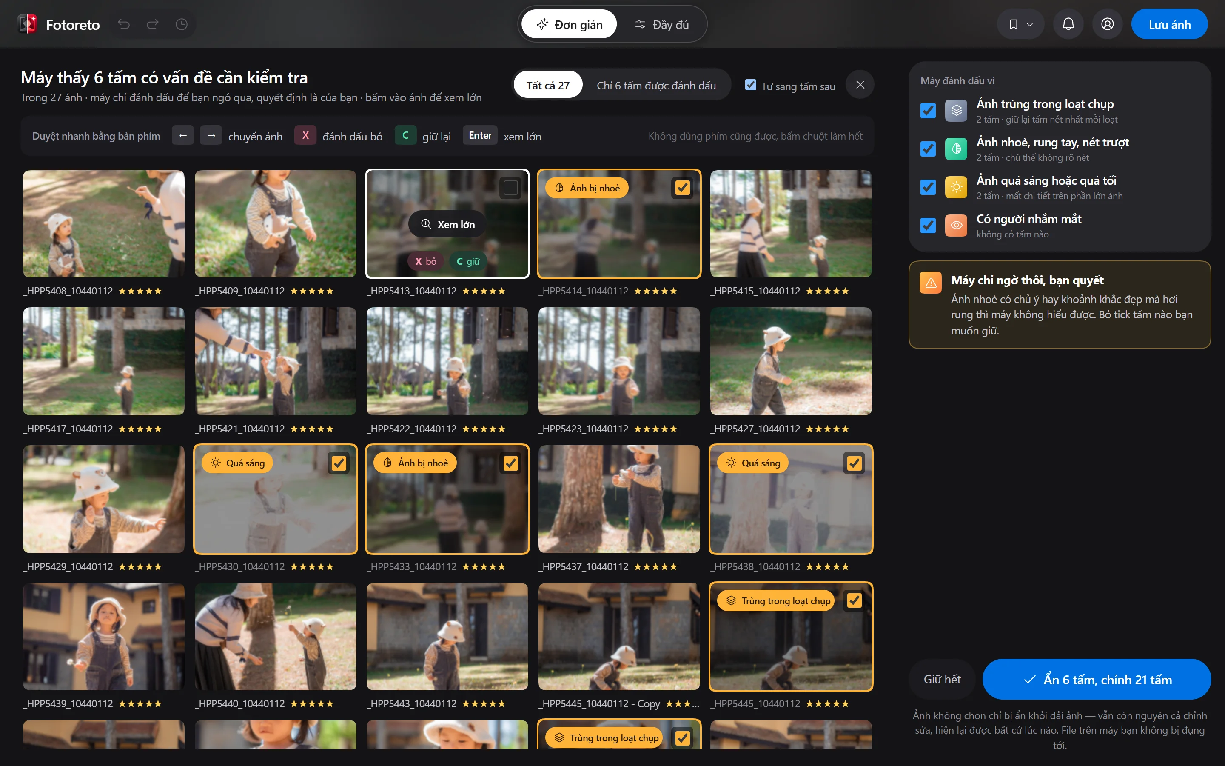This screenshot has height=766, width=1225.
Task: Uncheck 'Ảnh trùng trong loạt chụp' filter
Action: [928, 111]
